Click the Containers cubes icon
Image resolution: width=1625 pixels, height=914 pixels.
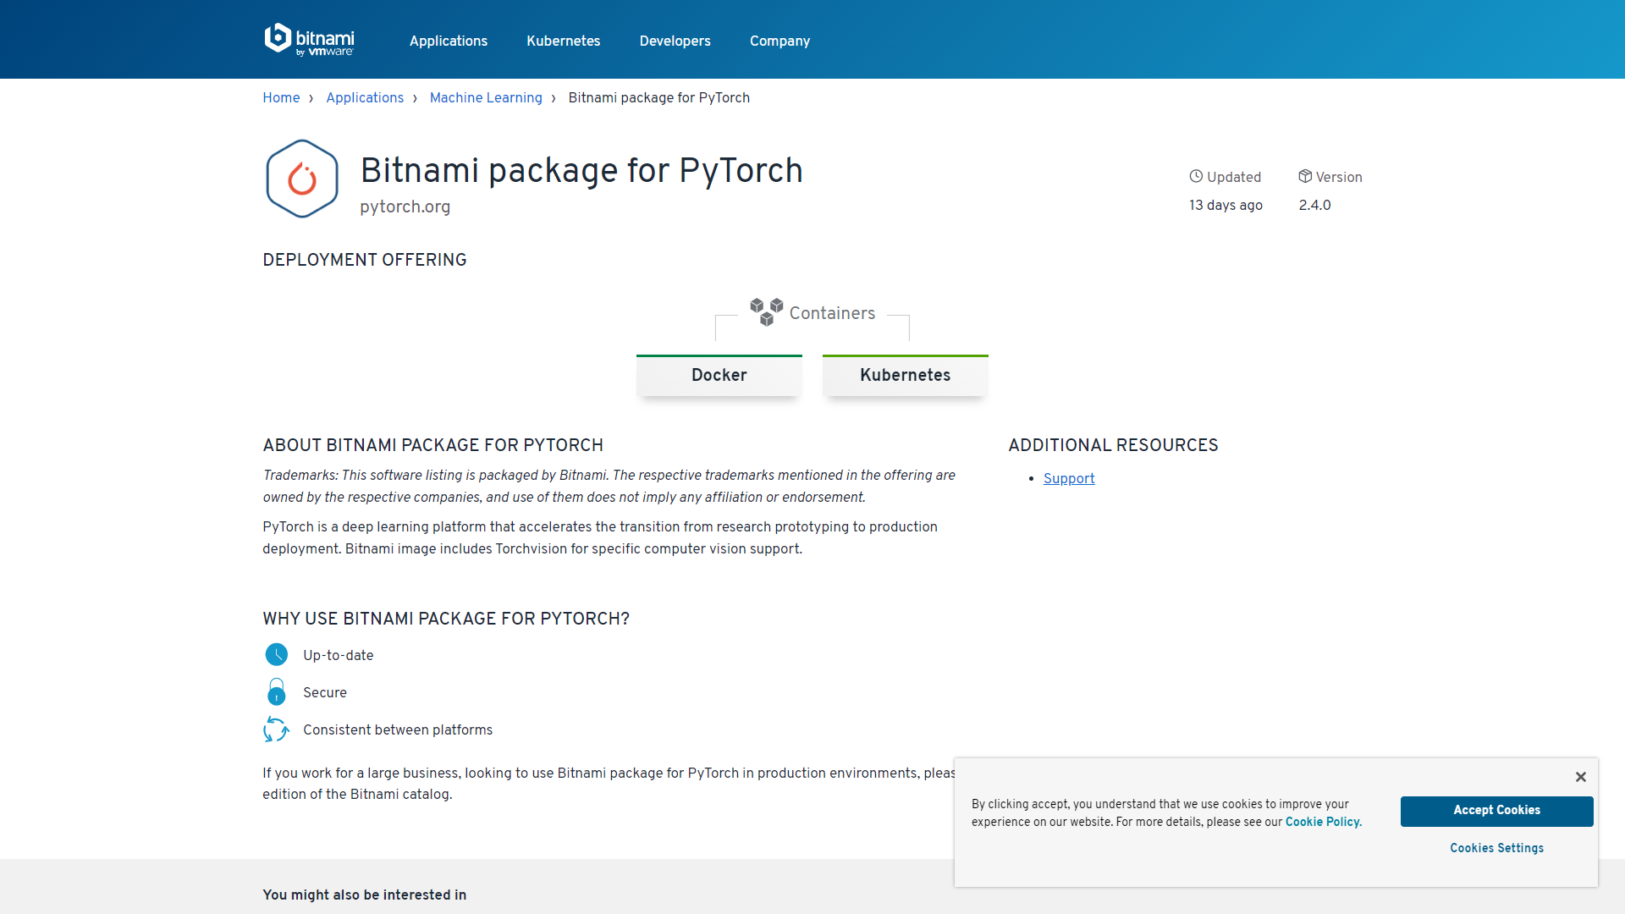coord(766,311)
